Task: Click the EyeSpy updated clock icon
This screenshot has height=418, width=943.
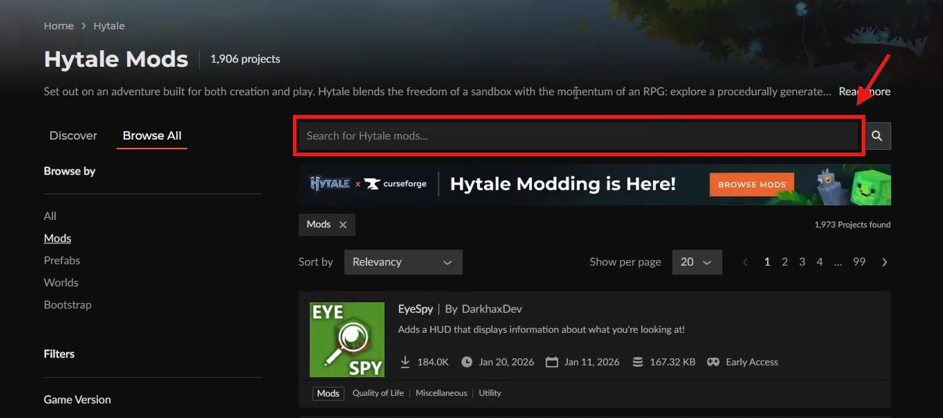Action: coord(467,362)
